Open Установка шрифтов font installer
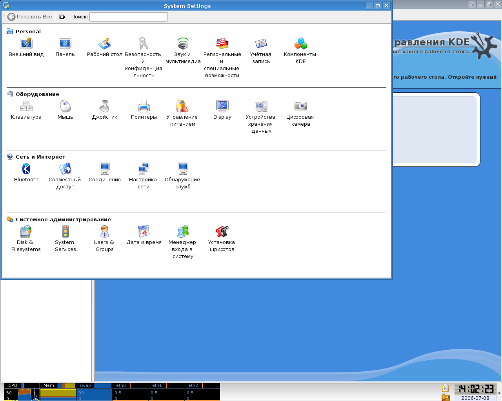 [222, 239]
